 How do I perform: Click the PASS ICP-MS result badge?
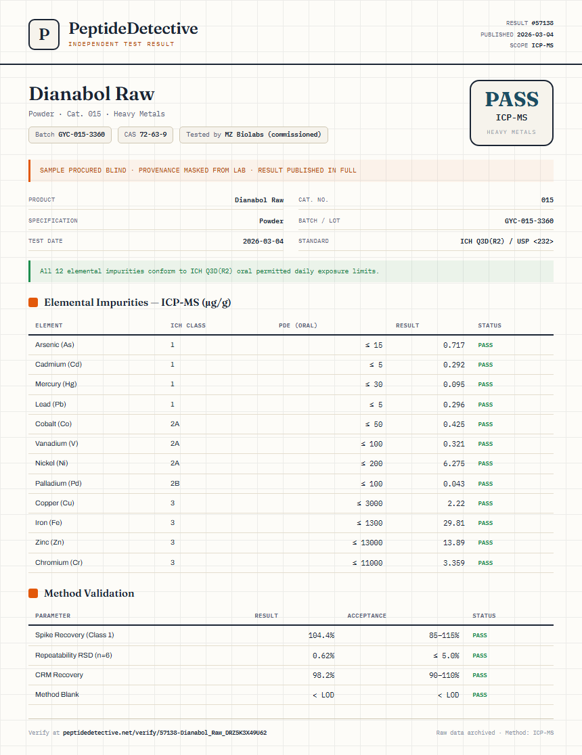[511, 113]
